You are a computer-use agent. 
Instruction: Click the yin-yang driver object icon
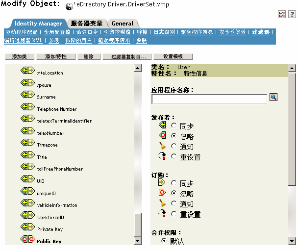point(69,7)
